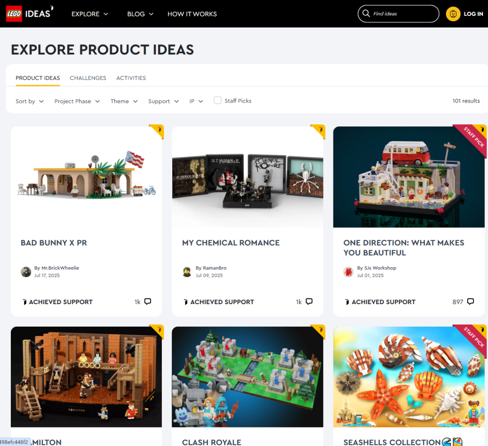Visit Mr.BrickWheelie's profile link
The height and width of the screenshot is (446, 488).
pyautogui.click(x=61, y=268)
